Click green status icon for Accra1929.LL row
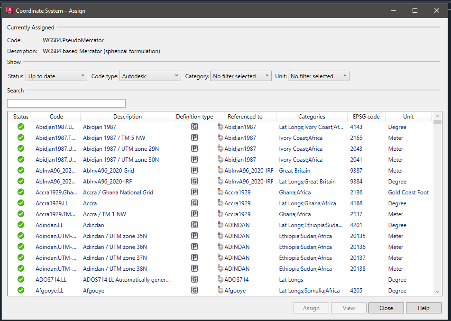 tap(21, 203)
